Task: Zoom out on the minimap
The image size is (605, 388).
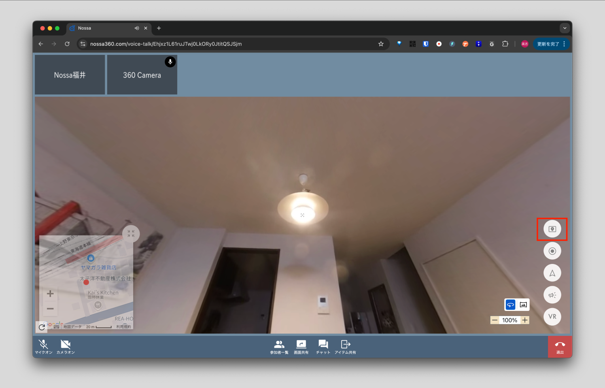Action: [x=50, y=309]
